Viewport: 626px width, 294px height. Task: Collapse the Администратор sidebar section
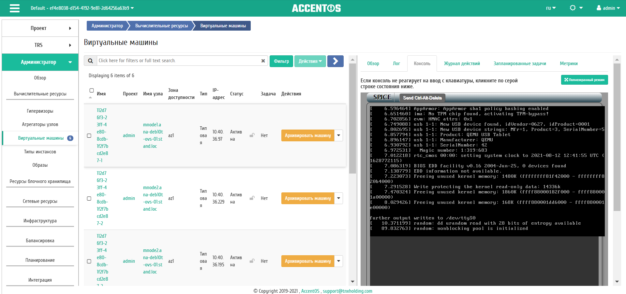pyautogui.click(x=40, y=62)
